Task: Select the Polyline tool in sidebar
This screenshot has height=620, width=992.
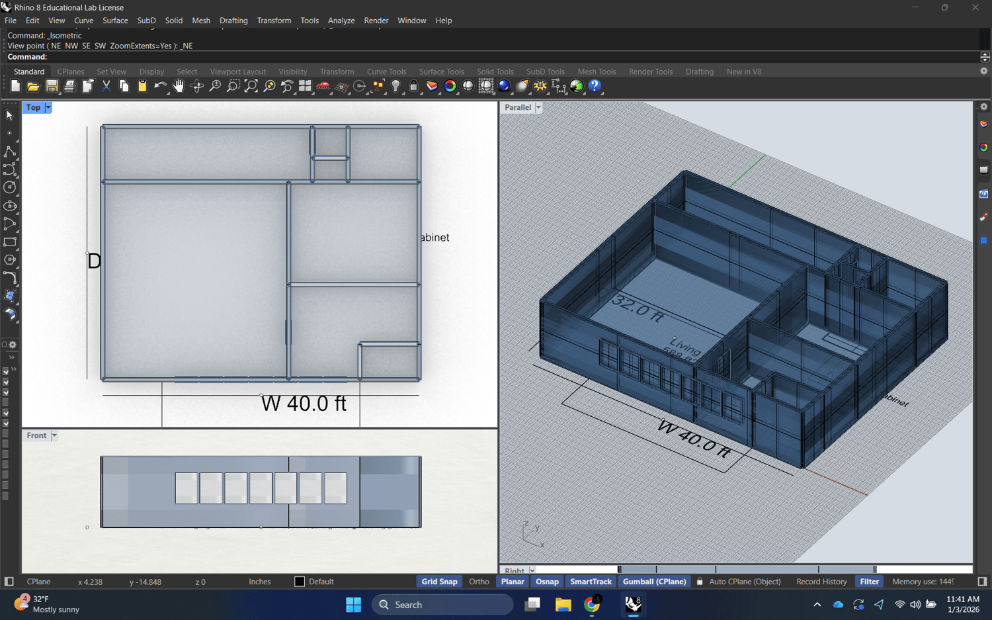Action: tap(10, 152)
